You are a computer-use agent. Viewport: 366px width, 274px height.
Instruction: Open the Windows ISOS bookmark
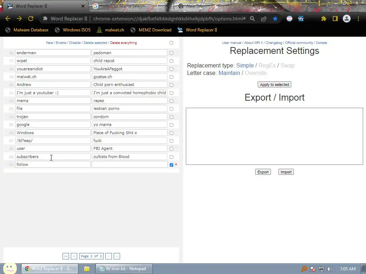point(73,30)
